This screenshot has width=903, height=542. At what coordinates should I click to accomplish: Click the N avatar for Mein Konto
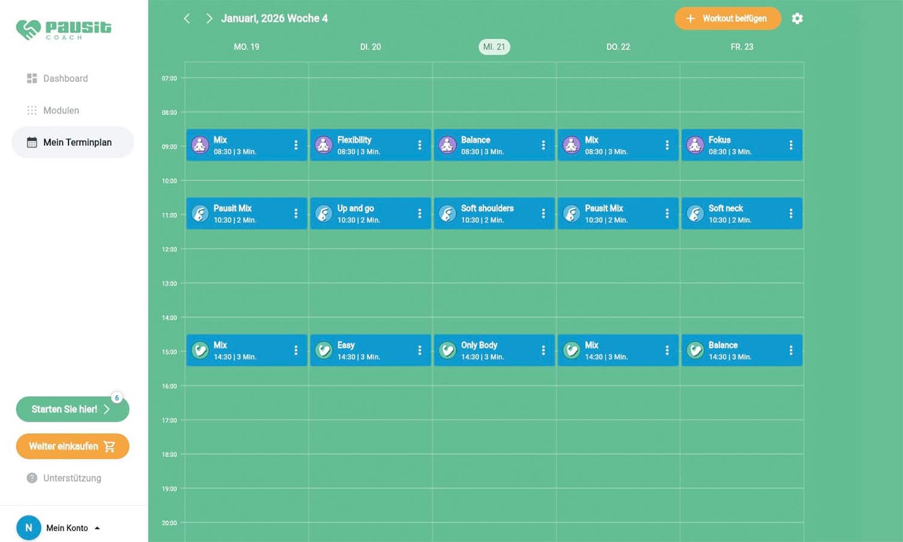pos(28,528)
